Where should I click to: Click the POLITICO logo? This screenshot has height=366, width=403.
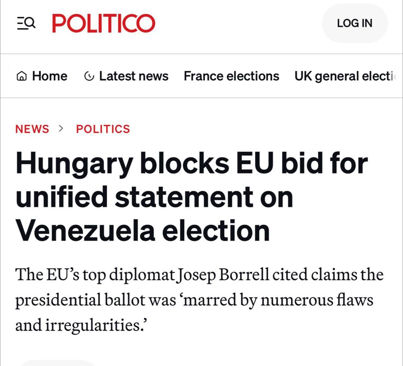coord(103,23)
